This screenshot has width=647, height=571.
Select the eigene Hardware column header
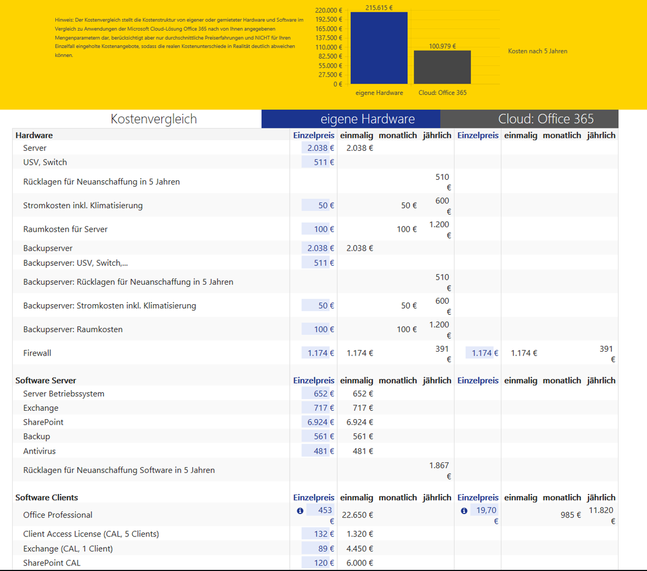click(x=351, y=119)
